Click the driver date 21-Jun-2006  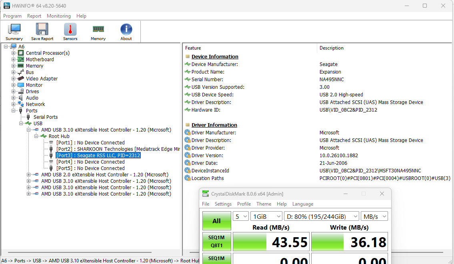pyautogui.click(x=333, y=163)
